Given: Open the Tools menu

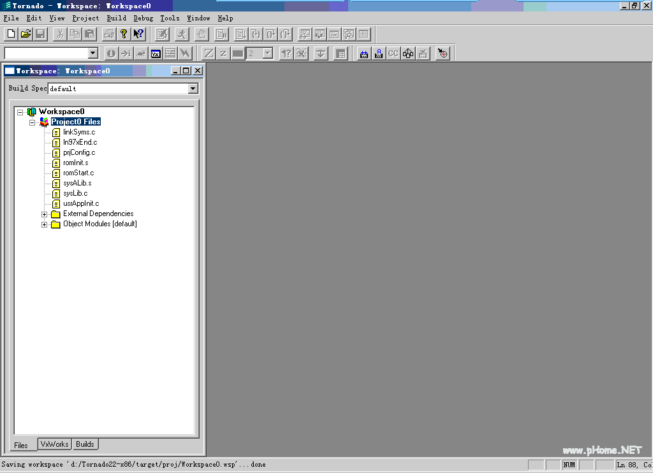Looking at the screenshot, I should point(170,18).
